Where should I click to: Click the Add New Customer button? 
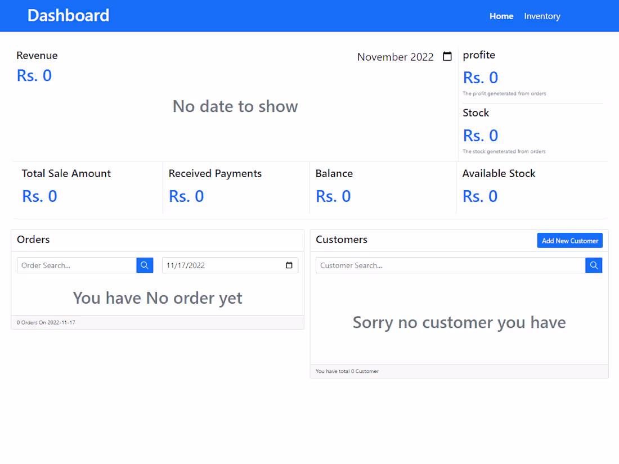[x=569, y=240]
